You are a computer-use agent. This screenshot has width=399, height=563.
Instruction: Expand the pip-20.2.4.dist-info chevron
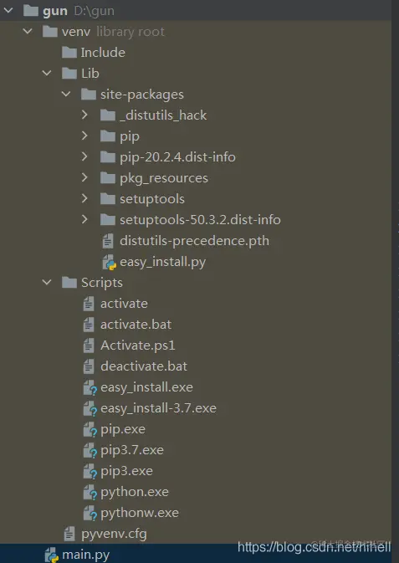click(84, 156)
